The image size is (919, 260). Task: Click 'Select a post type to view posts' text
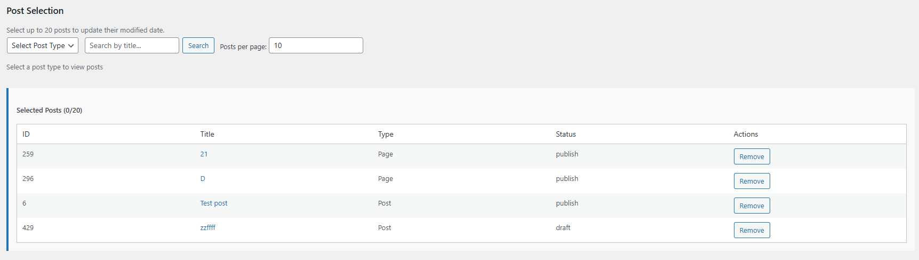(x=54, y=67)
